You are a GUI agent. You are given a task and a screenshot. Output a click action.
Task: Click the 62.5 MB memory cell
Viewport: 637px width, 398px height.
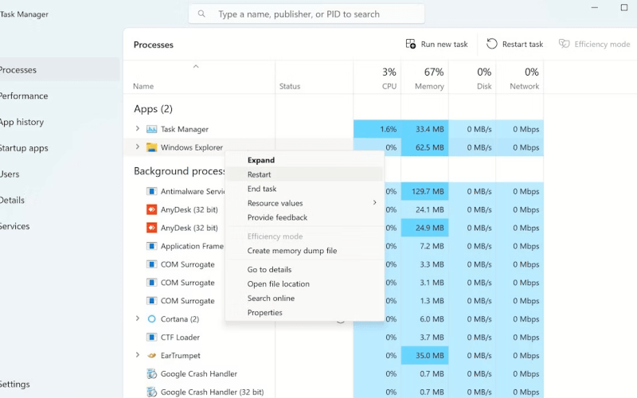[425, 147]
